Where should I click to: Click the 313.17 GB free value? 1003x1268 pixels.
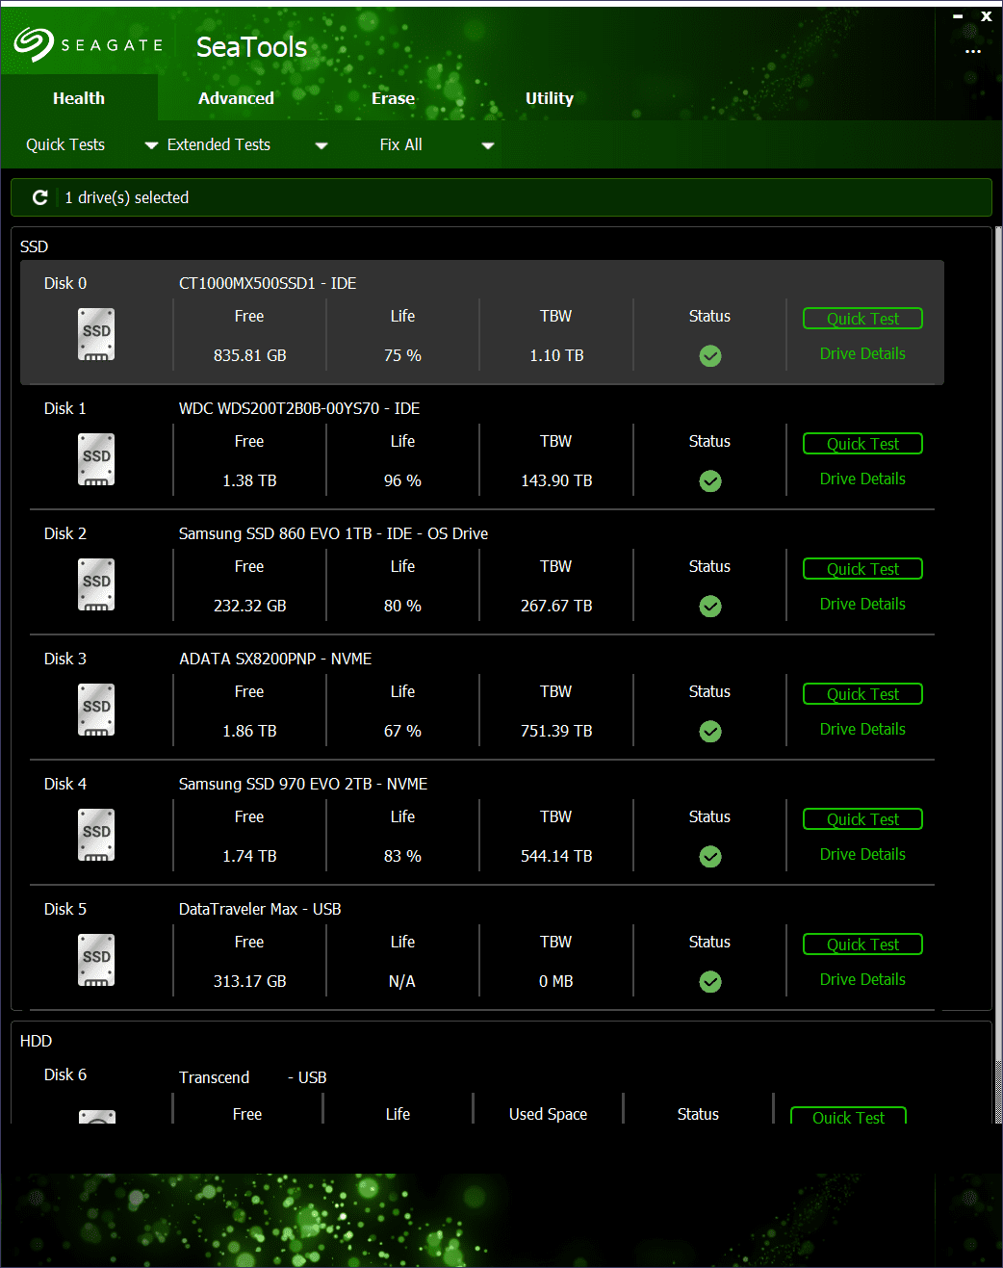tap(249, 981)
